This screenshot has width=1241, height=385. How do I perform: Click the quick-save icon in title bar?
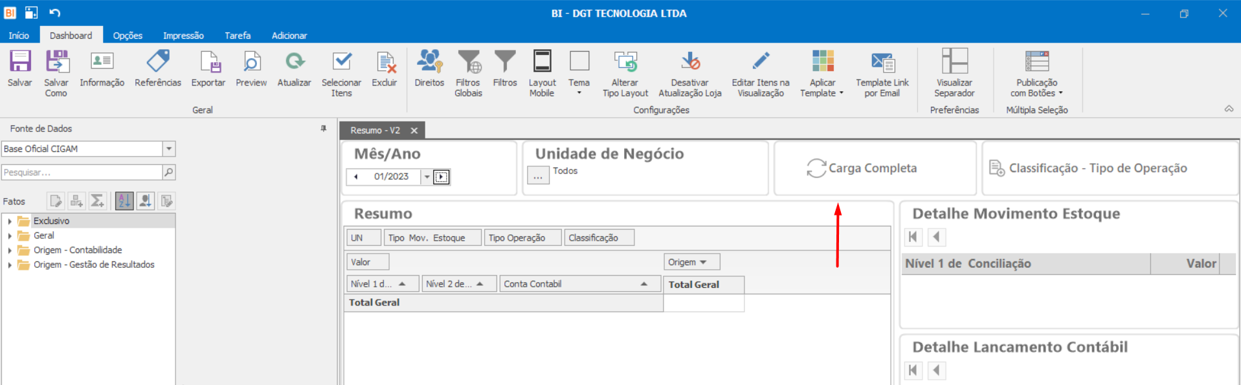coord(31,12)
